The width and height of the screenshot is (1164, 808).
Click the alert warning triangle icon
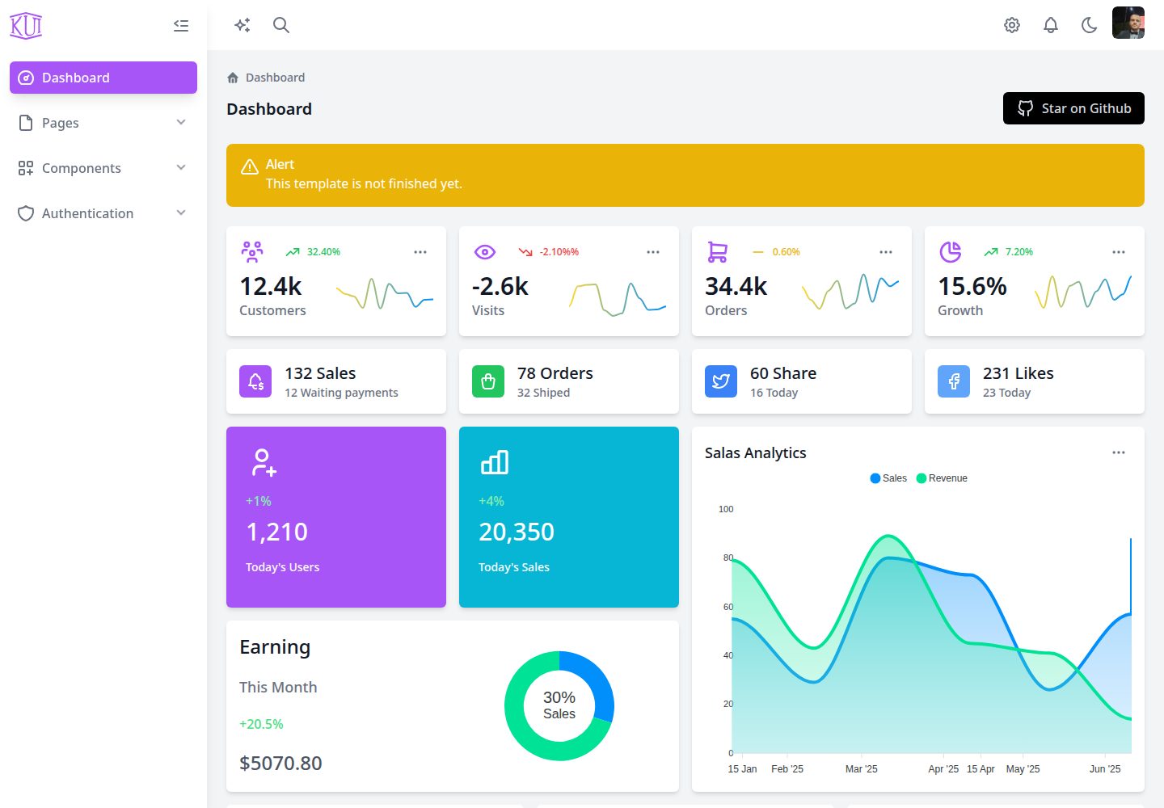250,166
